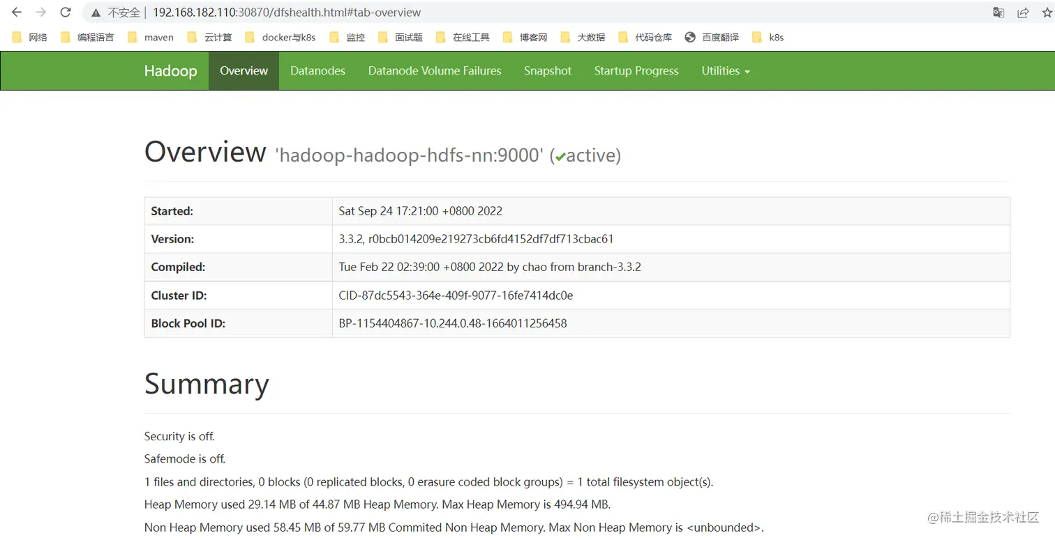Open the k8s bookmark folder
This screenshot has width=1055, height=540.
tap(768, 38)
